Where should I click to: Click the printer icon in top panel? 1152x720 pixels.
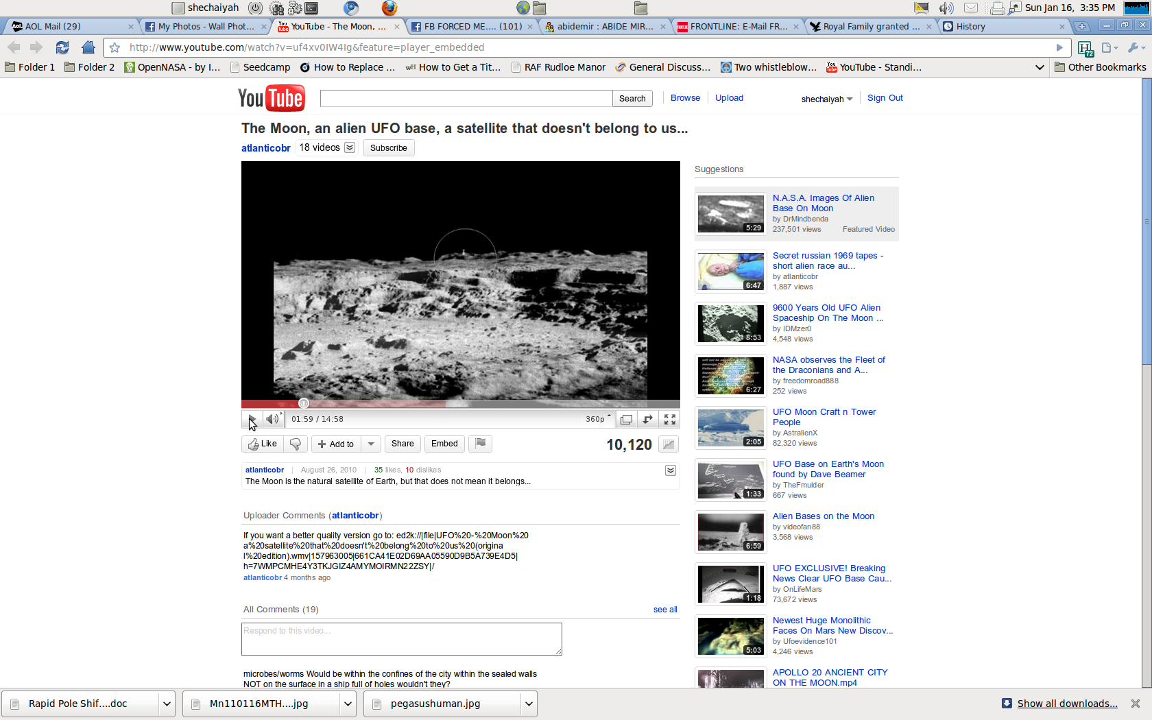(x=998, y=8)
